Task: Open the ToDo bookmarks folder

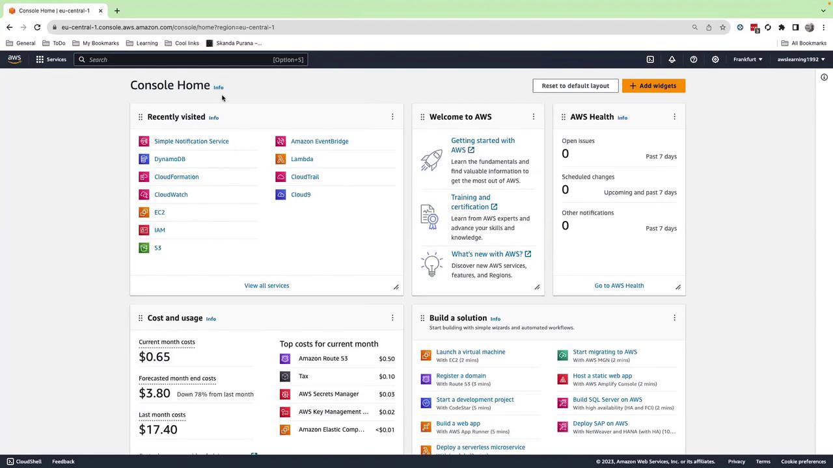Action: coord(53,43)
